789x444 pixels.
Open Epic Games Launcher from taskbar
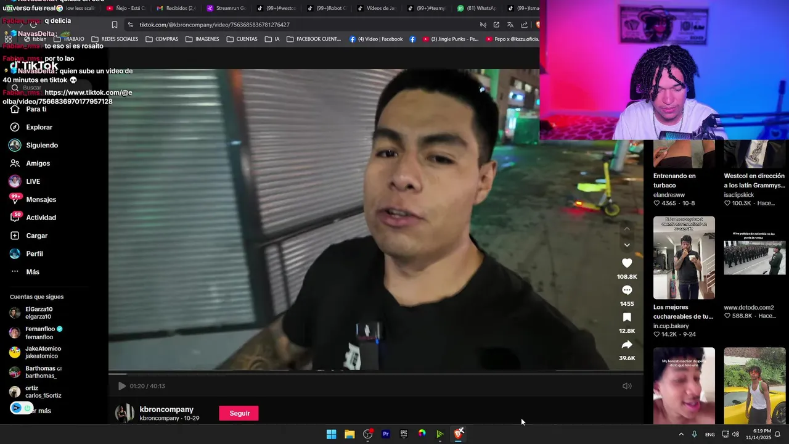coord(404,434)
